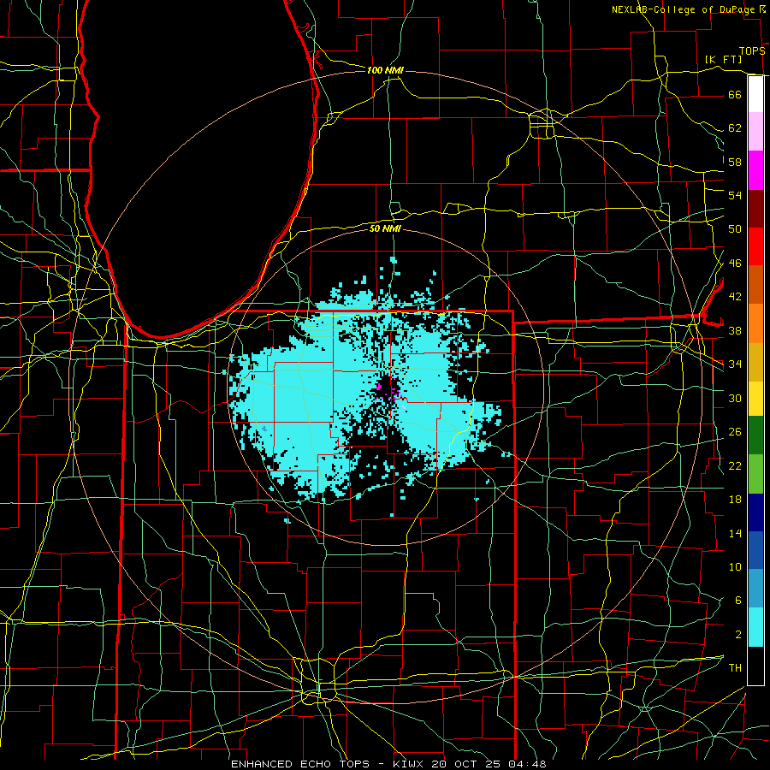This screenshot has width=770, height=770.
Task: Click the black TH swatch in the legend
Action: (755, 666)
